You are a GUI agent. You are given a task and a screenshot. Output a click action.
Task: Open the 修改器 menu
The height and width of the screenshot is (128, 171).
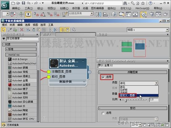[76, 8]
